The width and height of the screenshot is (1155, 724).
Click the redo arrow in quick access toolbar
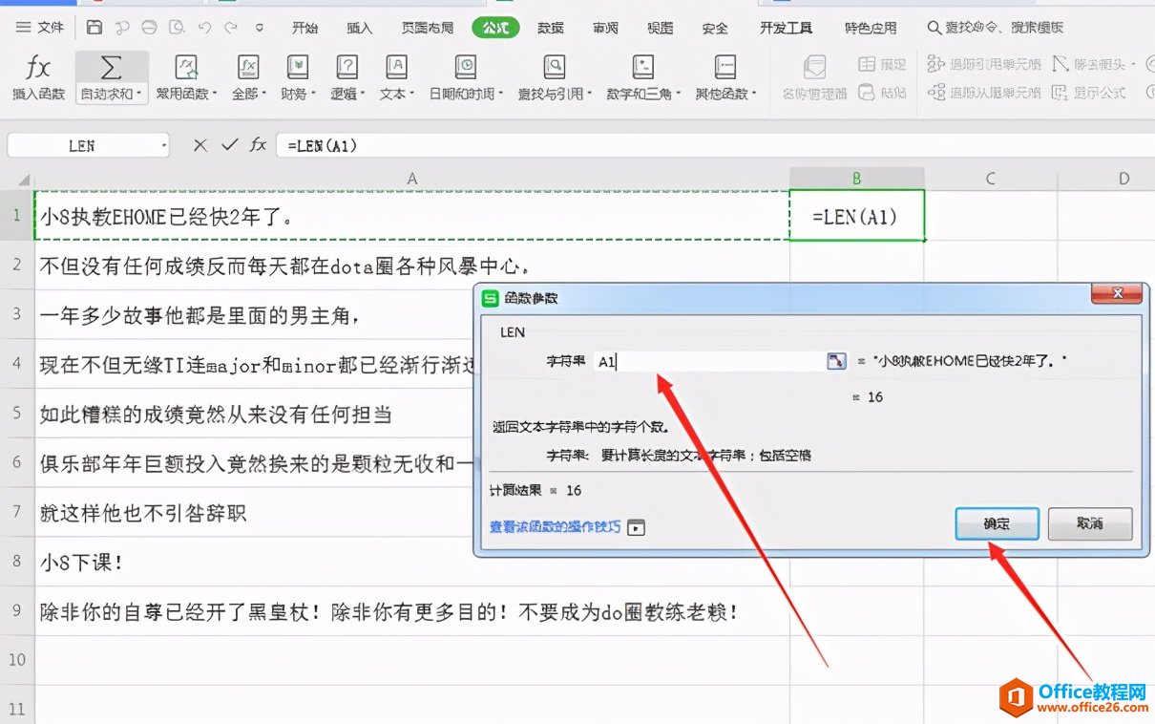pyautogui.click(x=231, y=28)
